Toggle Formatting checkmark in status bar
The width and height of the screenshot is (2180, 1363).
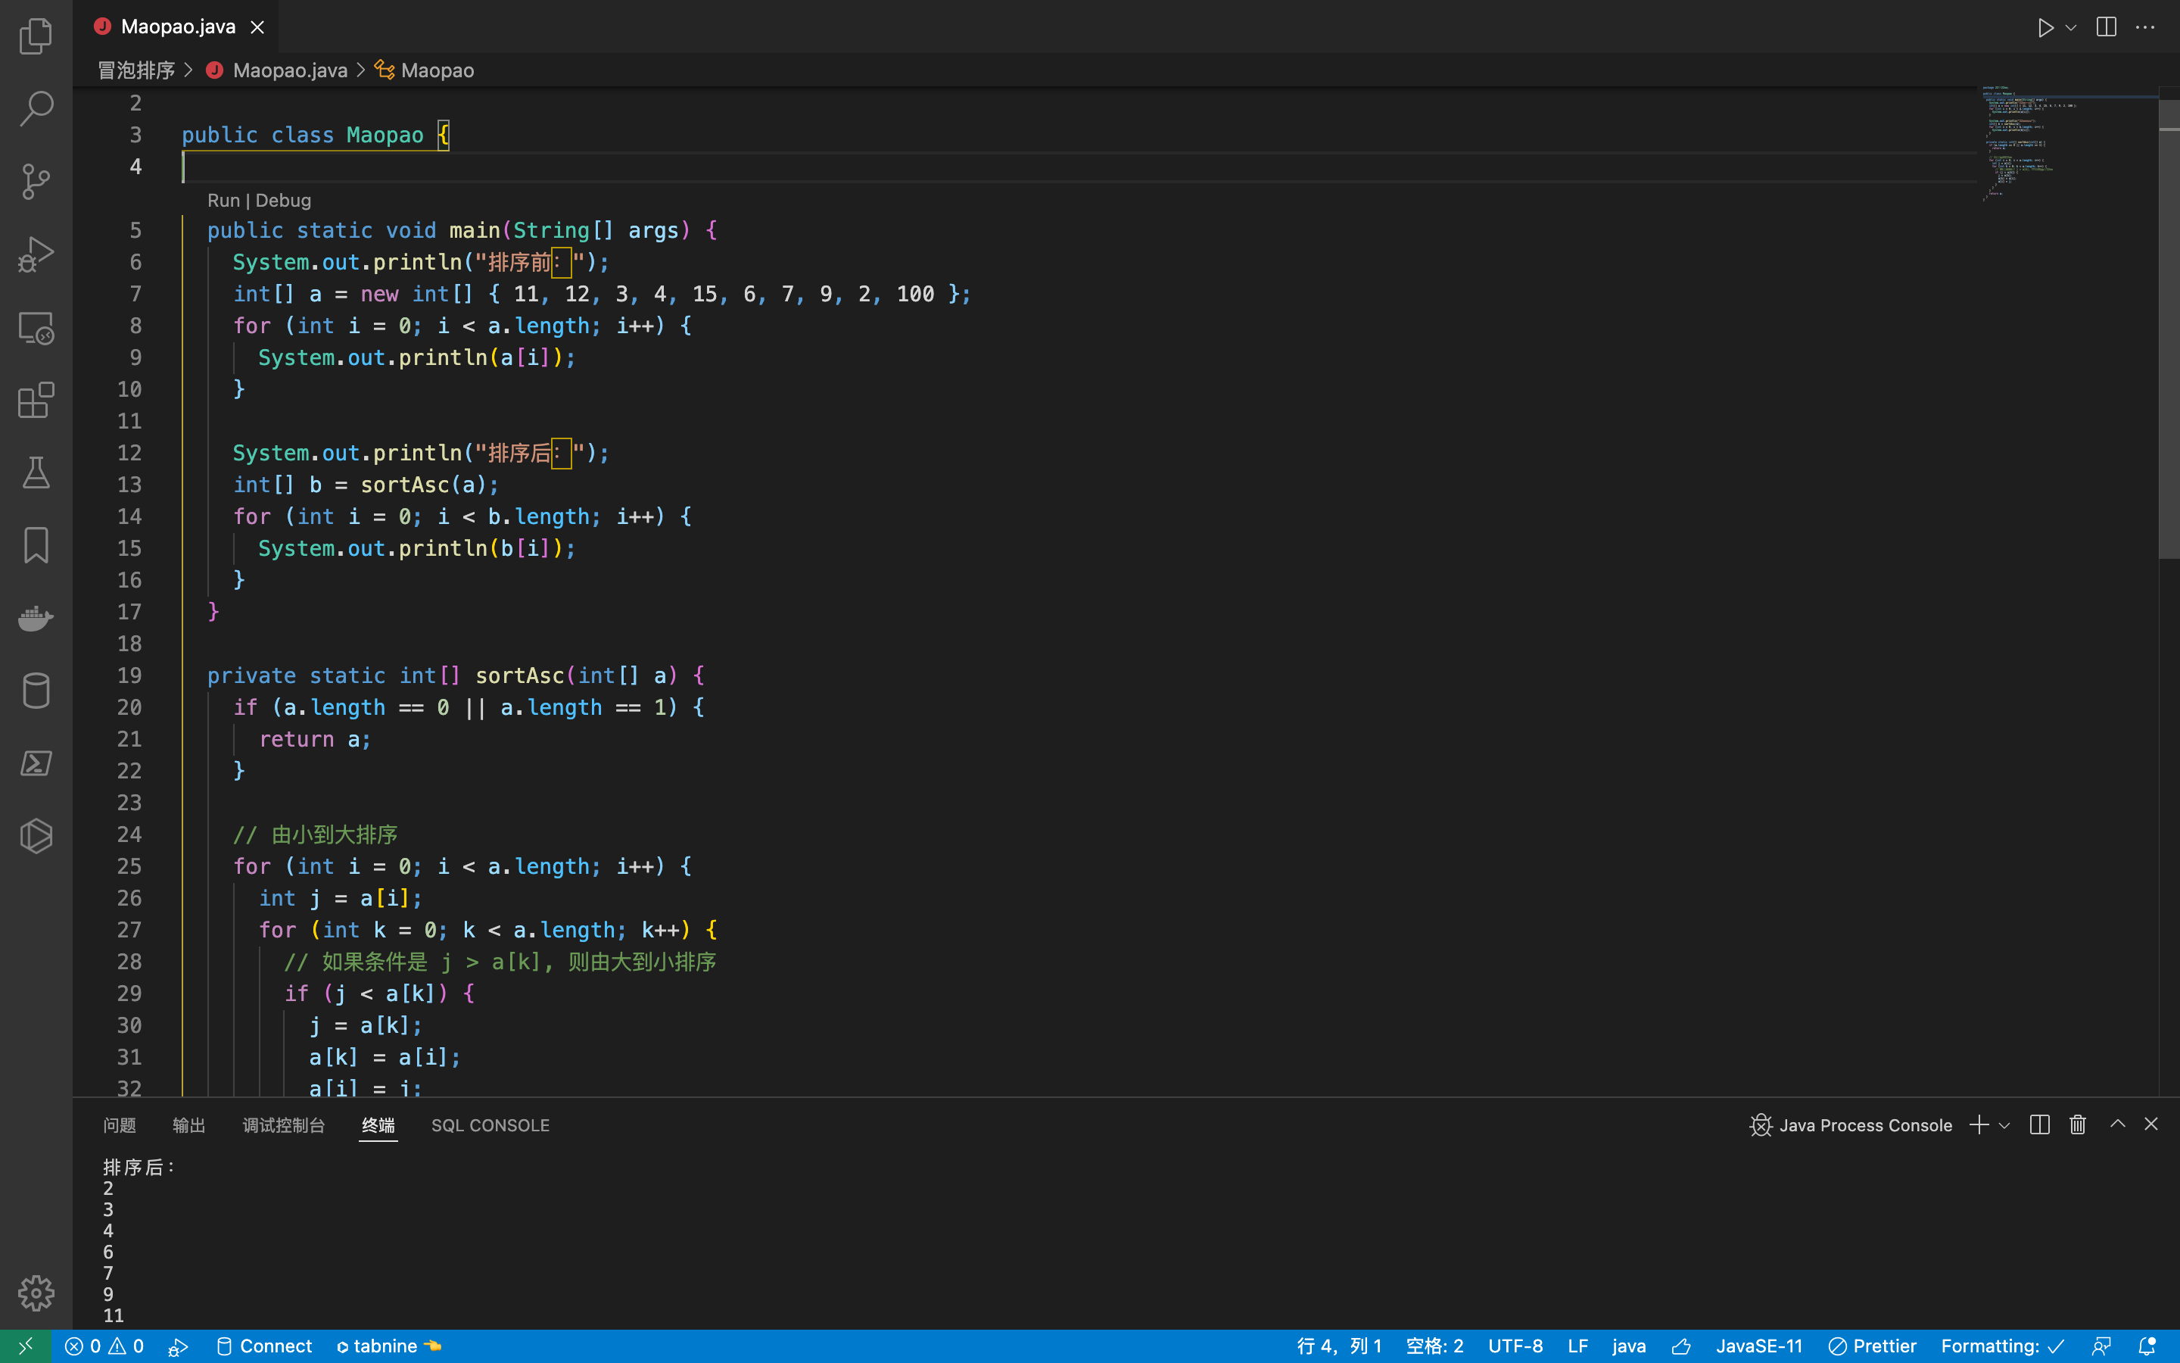tap(2003, 1346)
